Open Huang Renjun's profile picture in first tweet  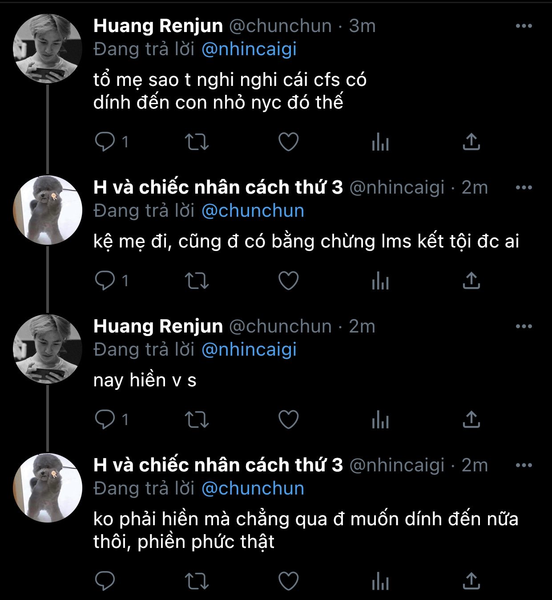[x=48, y=49]
